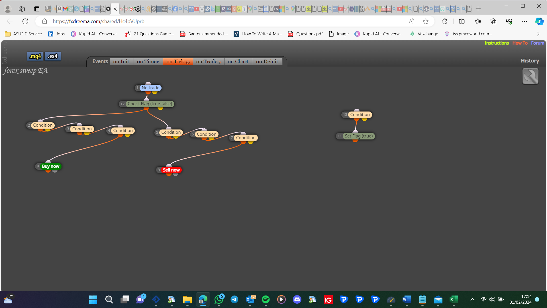Screen dimensions: 547x308
Task: Show more favorites bar bookmarks
Action: coord(538,34)
